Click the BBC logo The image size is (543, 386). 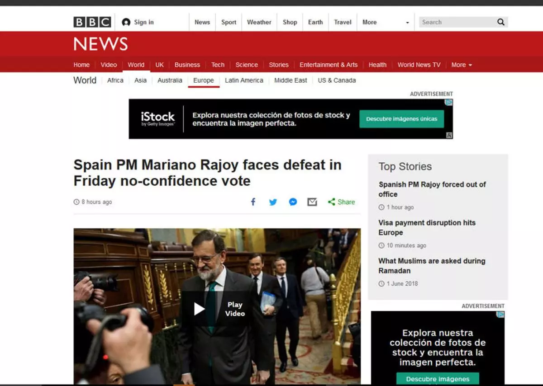[x=92, y=22]
